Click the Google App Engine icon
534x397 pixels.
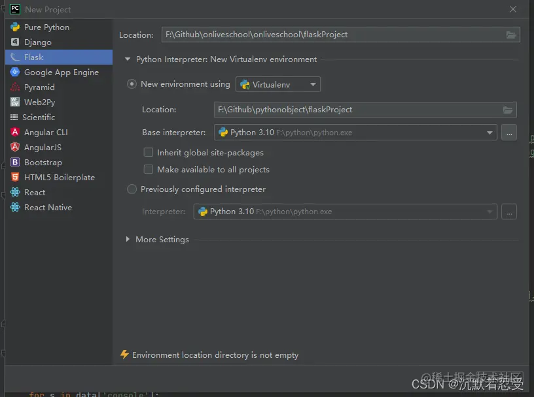(15, 72)
